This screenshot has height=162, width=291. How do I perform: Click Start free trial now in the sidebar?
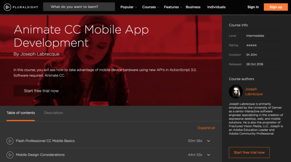tap(249, 153)
